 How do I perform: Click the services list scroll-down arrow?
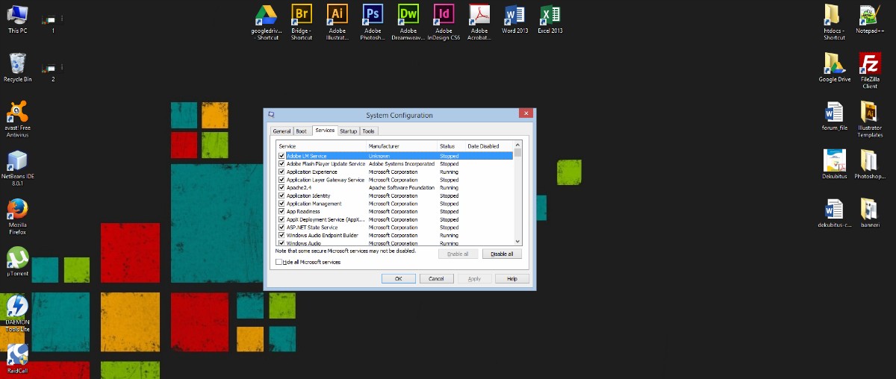[x=517, y=241]
